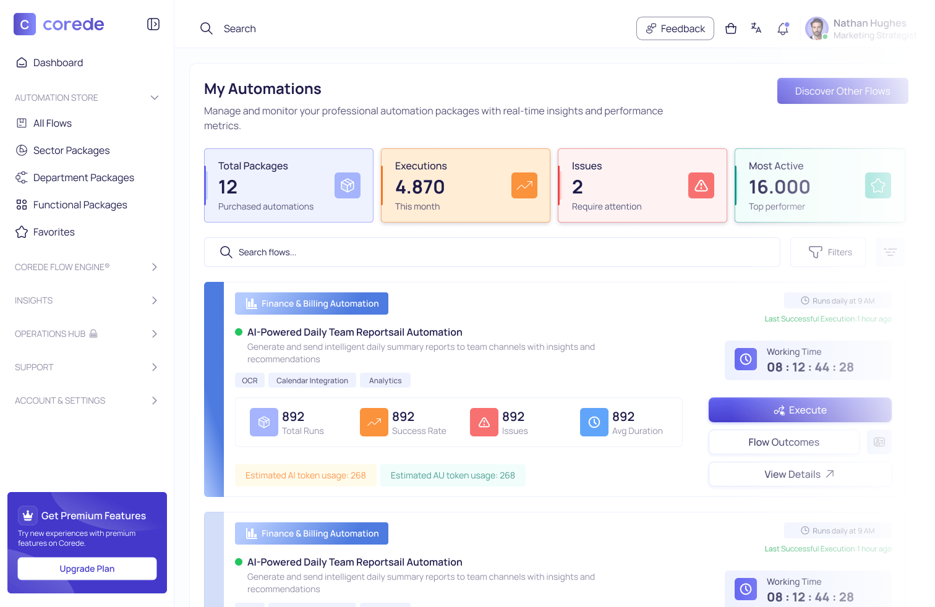
Task: Open the shopping bag icon
Action: click(x=731, y=28)
